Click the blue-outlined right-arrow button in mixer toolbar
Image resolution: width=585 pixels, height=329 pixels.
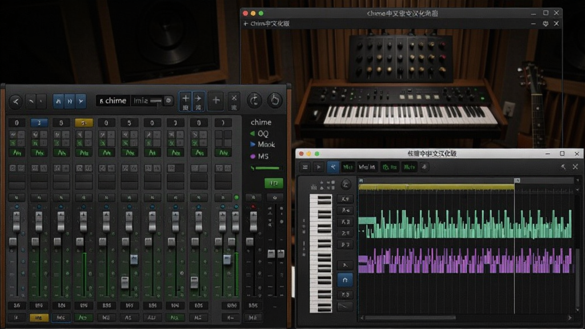point(198,101)
